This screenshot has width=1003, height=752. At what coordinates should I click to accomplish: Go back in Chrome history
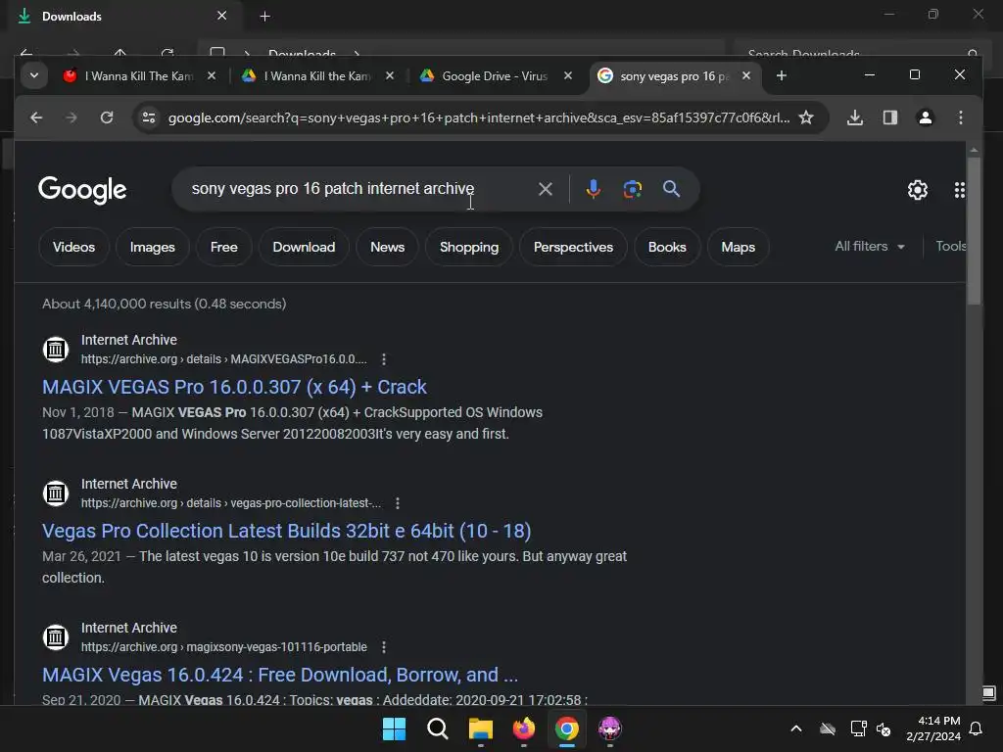36,117
